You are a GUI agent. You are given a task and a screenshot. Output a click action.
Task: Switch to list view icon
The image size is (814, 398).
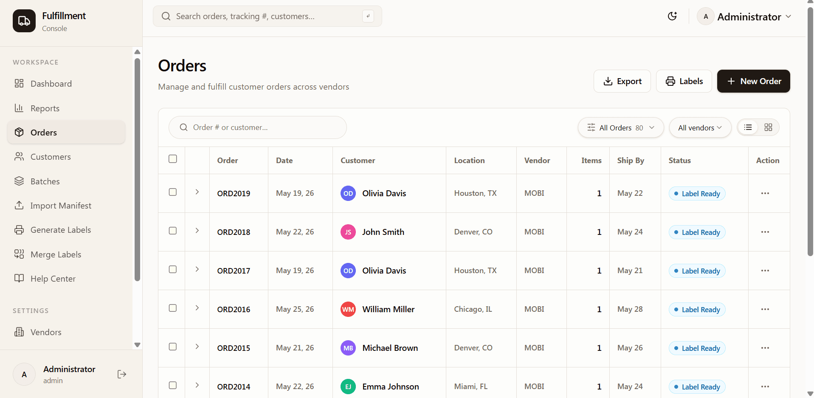coord(748,127)
